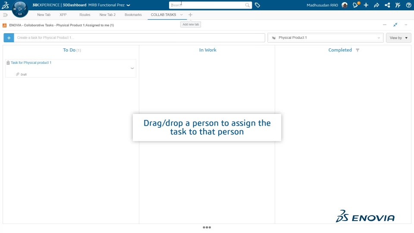The image size is (414, 233).
Task: Click the filter icon beside Completed
Action: 358,50
